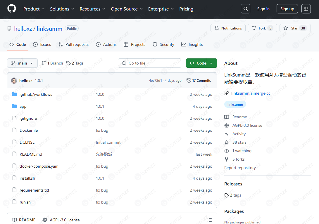Select the README tab below file list
The width and height of the screenshot is (319, 224).
(x=24, y=220)
